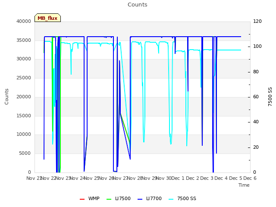This screenshot has width=276, height=207.
Task: Click the right-axis 20 tick label
Action: (256, 147)
